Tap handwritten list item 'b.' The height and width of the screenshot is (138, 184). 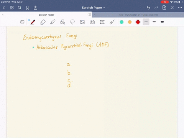click(x=69, y=72)
